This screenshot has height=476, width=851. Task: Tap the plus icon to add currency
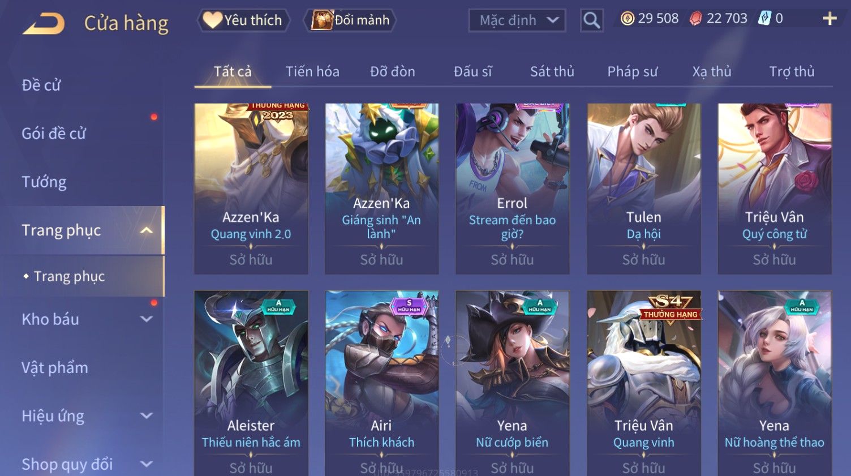tap(829, 19)
